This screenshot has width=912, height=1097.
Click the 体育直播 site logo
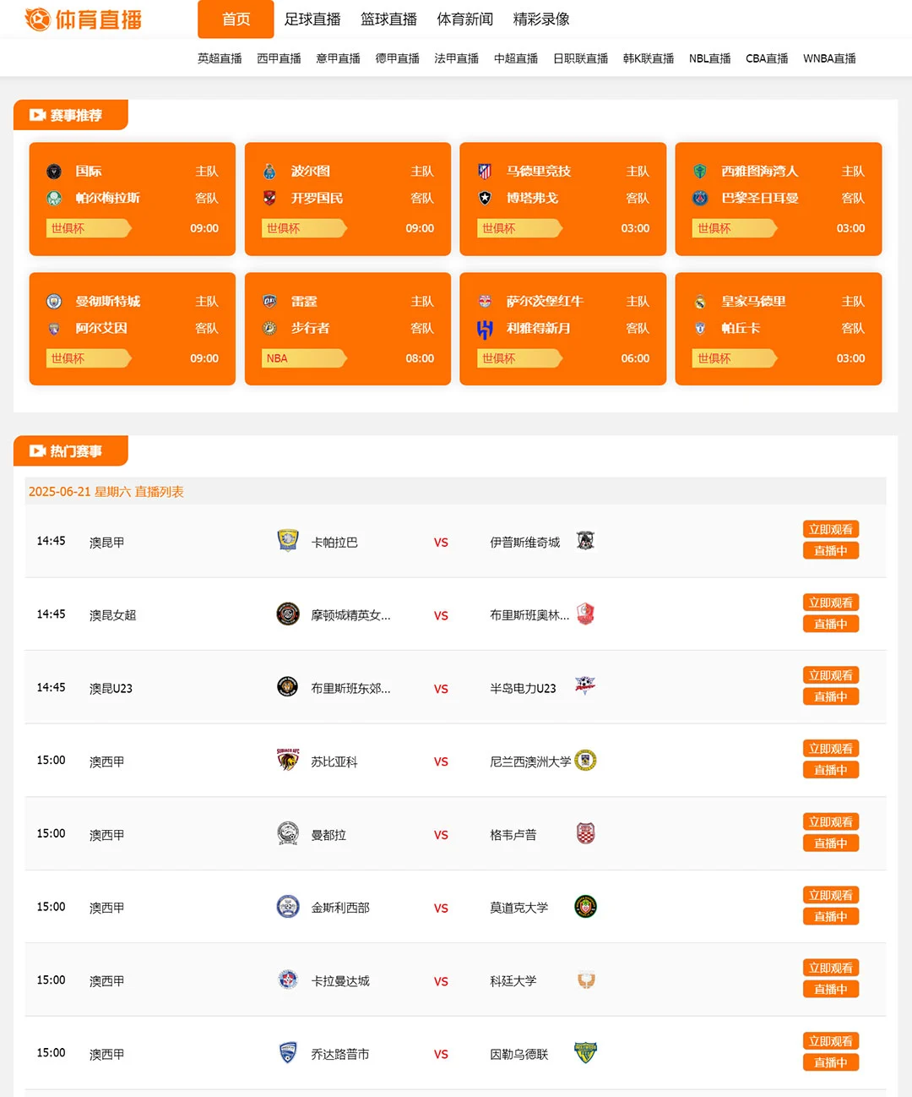84,19
